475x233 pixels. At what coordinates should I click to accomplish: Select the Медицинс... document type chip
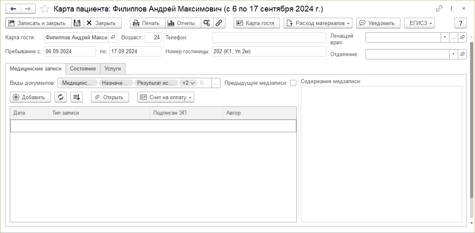[x=78, y=83]
